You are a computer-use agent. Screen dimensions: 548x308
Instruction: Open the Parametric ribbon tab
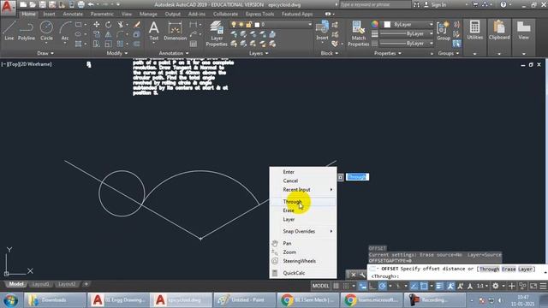(x=102, y=14)
